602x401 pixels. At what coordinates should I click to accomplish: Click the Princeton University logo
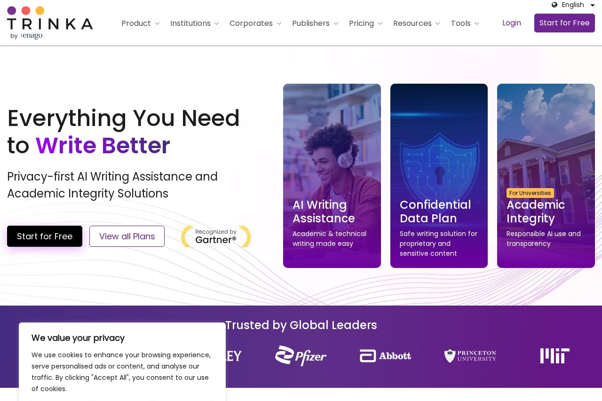(x=470, y=356)
